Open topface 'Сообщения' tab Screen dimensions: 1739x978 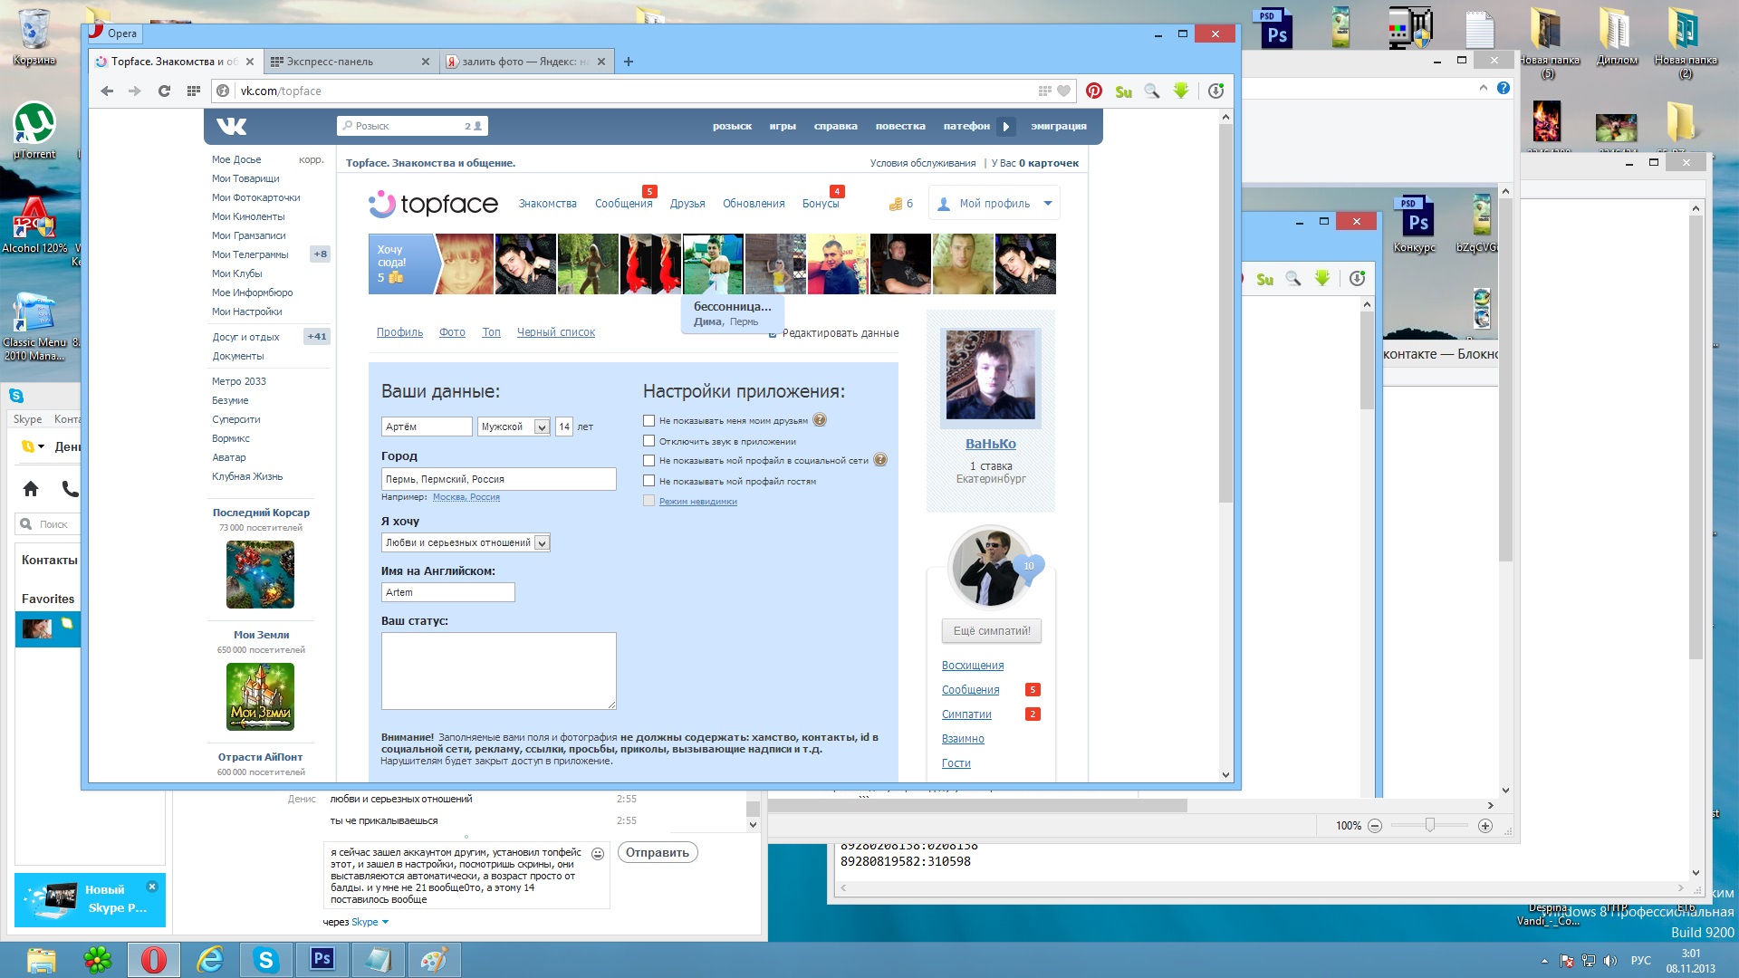click(623, 204)
